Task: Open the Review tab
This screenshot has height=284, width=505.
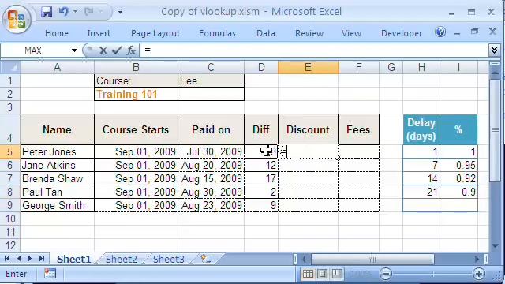Action: (x=309, y=33)
